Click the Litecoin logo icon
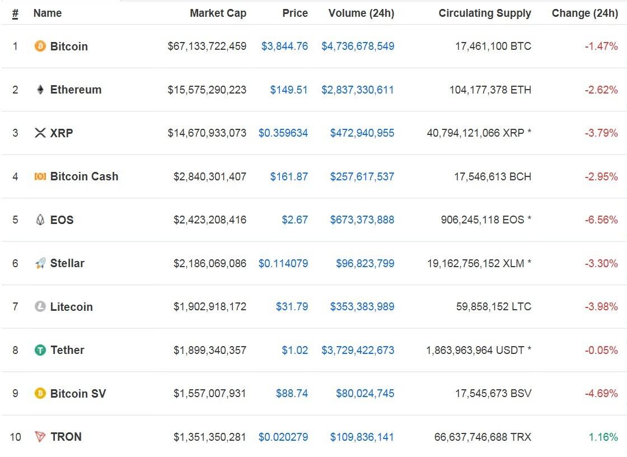627x457 pixels. coord(40,307)
